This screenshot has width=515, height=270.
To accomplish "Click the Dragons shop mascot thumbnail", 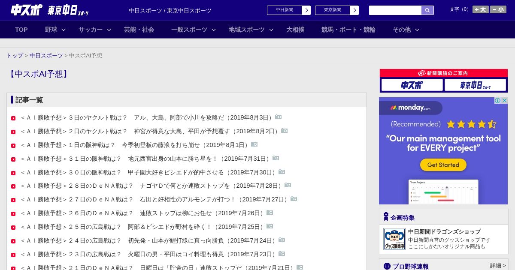I will (394, 239).
